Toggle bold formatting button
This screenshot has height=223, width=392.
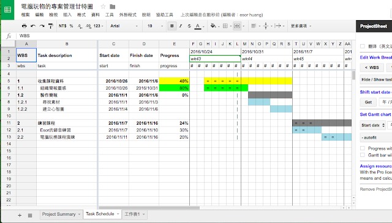171,26
